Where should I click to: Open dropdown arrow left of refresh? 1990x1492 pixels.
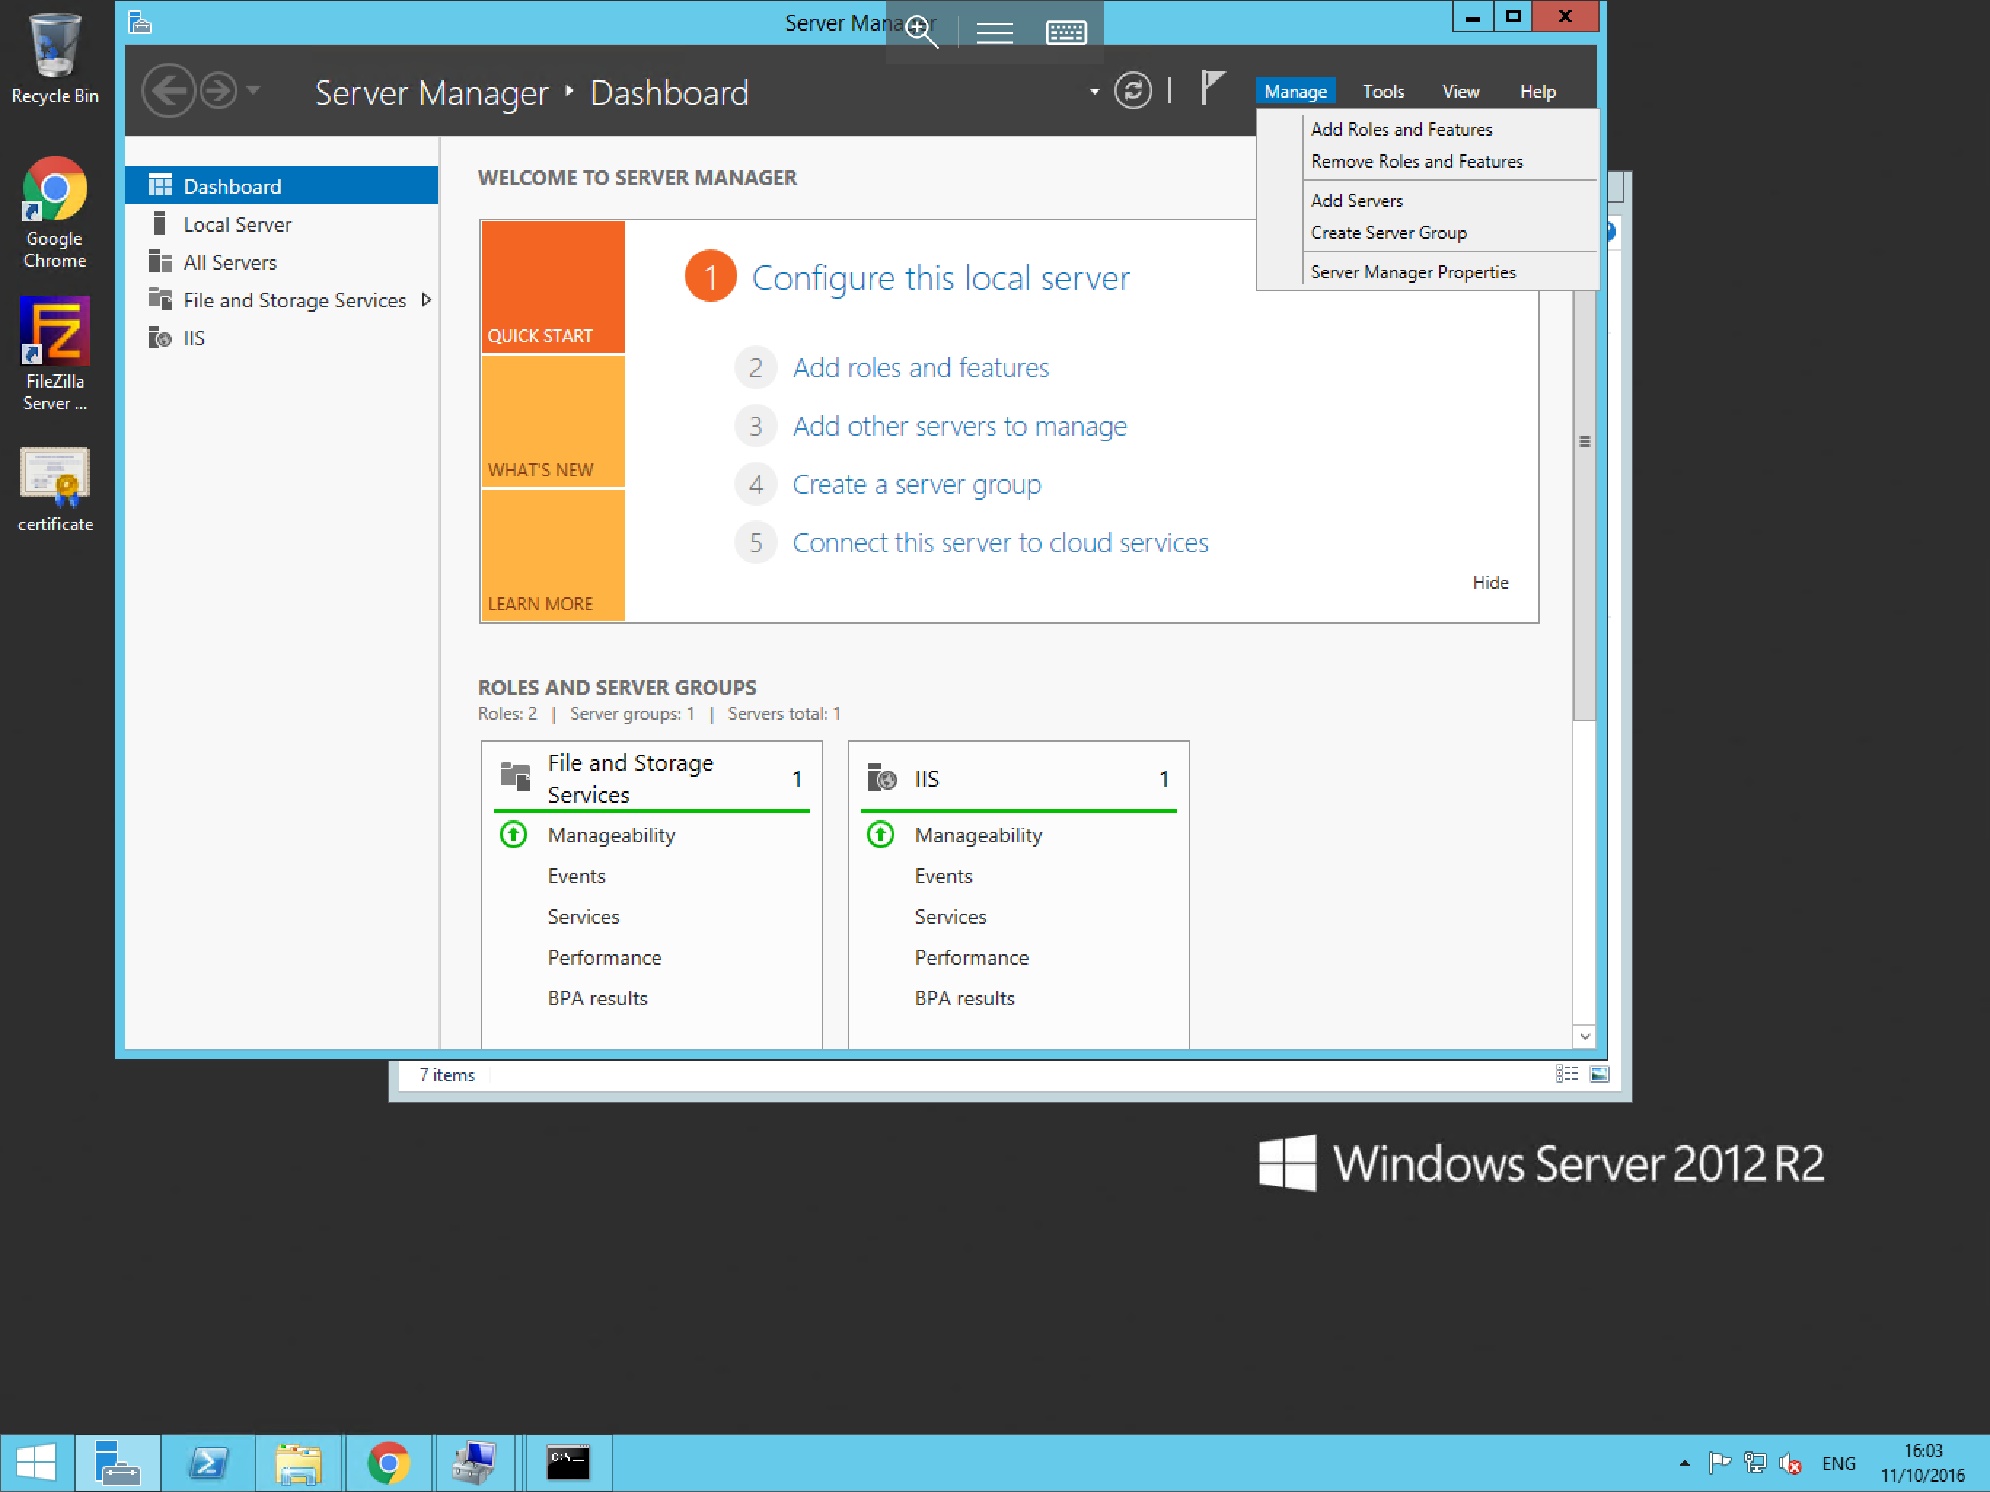click(x=1094, y=92)
